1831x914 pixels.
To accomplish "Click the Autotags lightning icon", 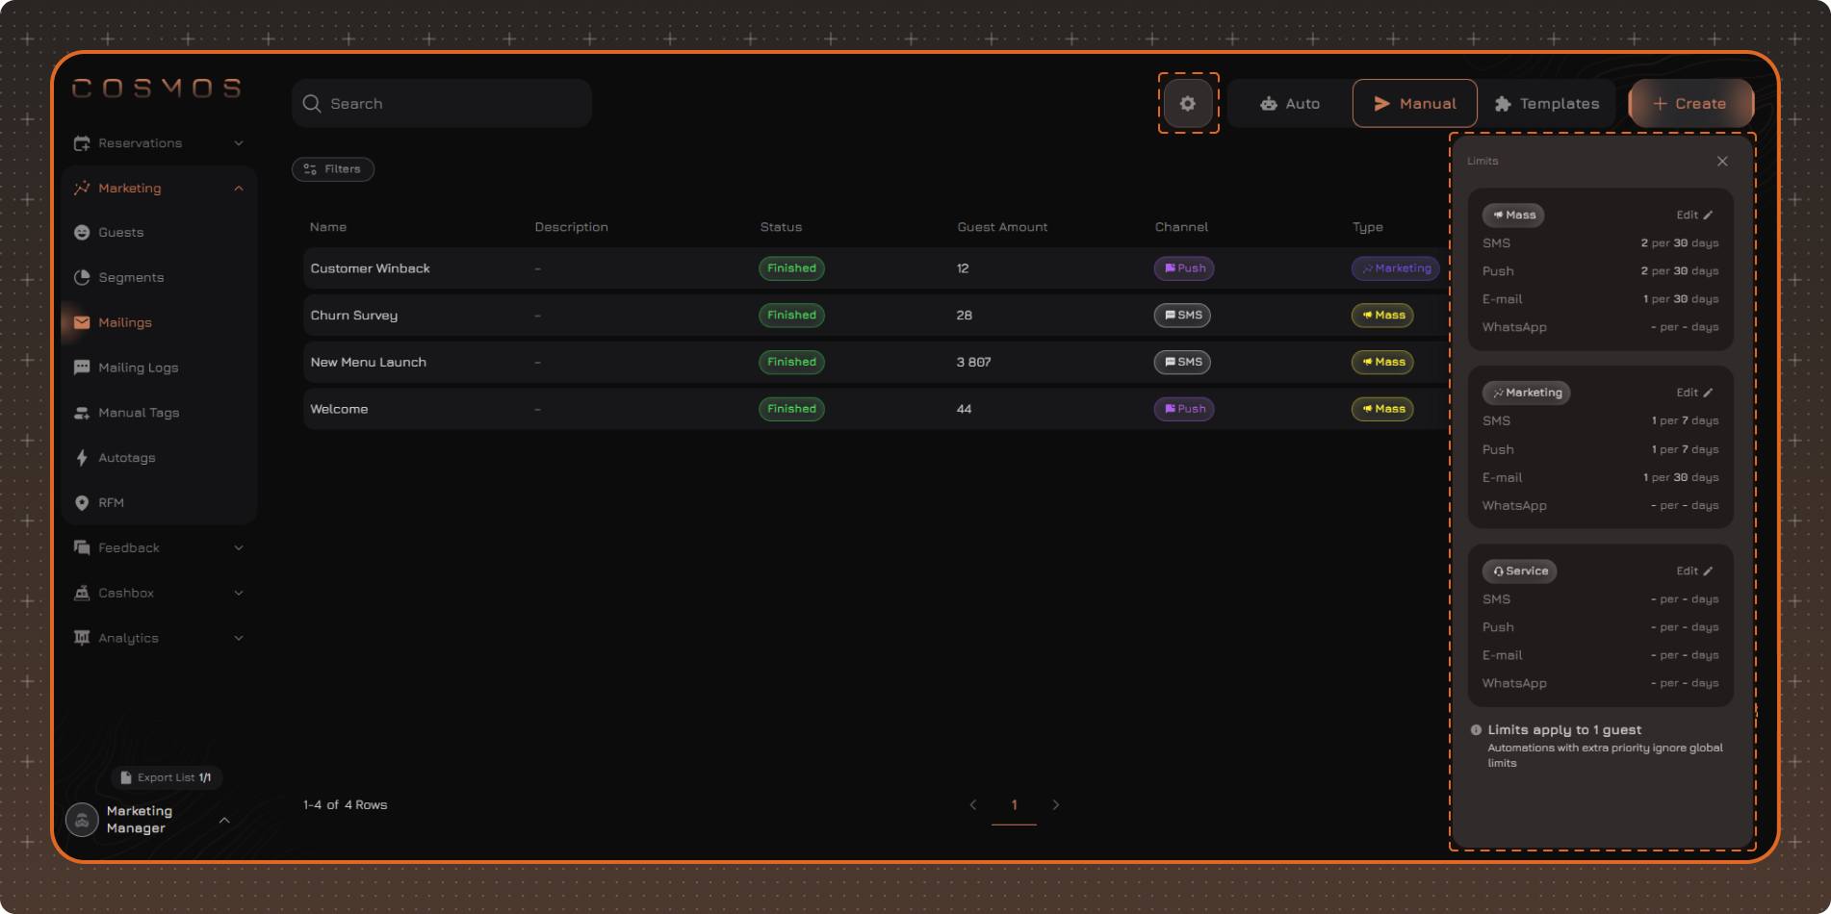I will tap(82, 458).
